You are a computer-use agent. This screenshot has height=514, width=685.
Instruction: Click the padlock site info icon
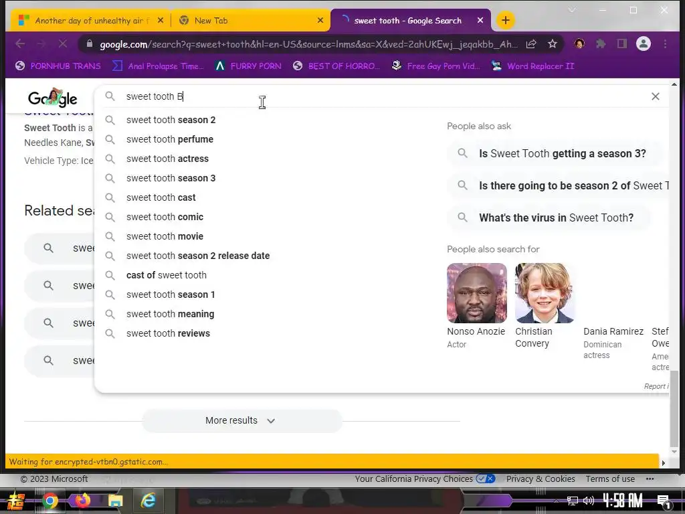tap(90, 44)
